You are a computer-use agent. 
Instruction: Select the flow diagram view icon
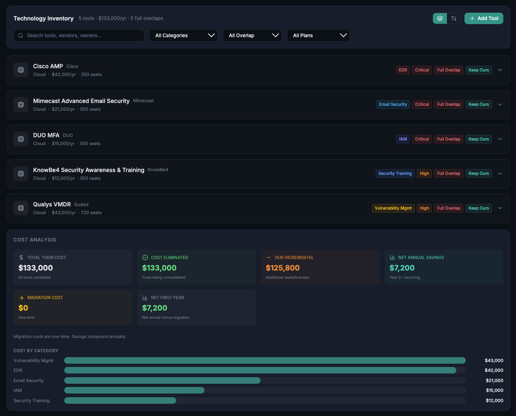(454, 18)
